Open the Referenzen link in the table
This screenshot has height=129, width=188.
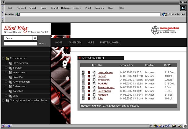104,91
